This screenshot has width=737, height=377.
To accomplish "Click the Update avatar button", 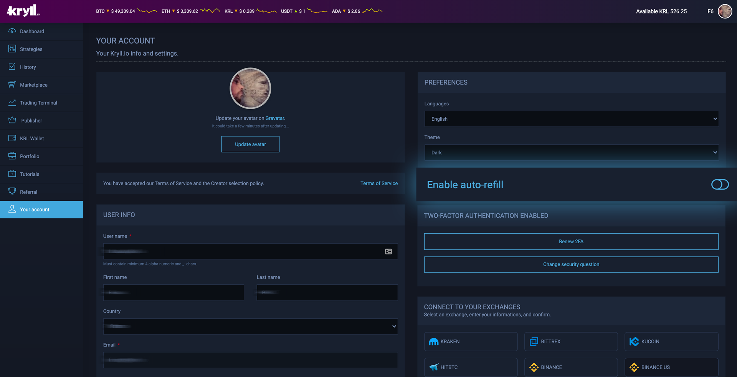I will pyautogui.click(x=250, y=144).
